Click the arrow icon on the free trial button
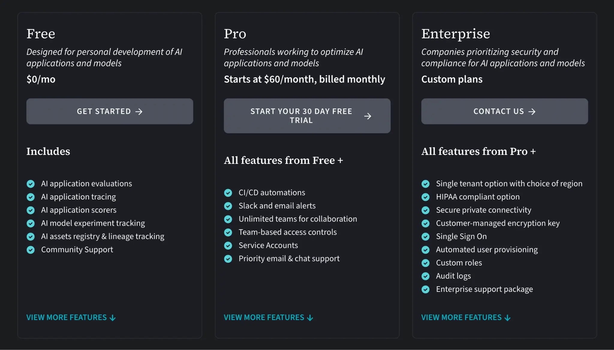The width and height of the screenshot is (614, 350). coord(368,116)
